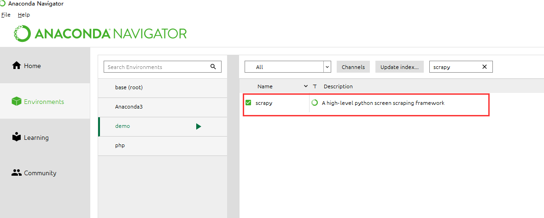Screen dimensions: 544x218
Task: Open the Learning tab
Action: pos(45,137)
